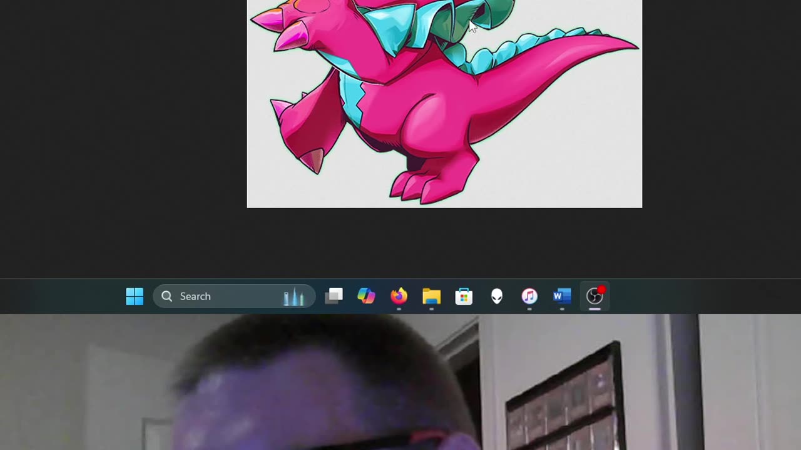
Task: Click the city skyline search highlight icon
Action: click(x=293, y=297)
